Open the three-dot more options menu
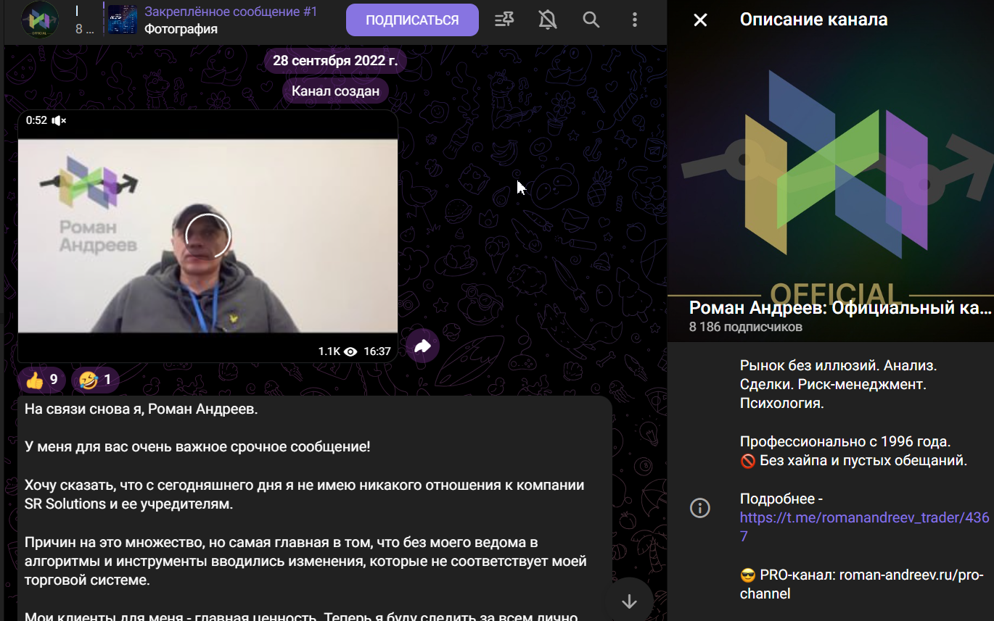The height and width of the screenshot is (621, 994). pyautogui.click(x=635, y=20)
